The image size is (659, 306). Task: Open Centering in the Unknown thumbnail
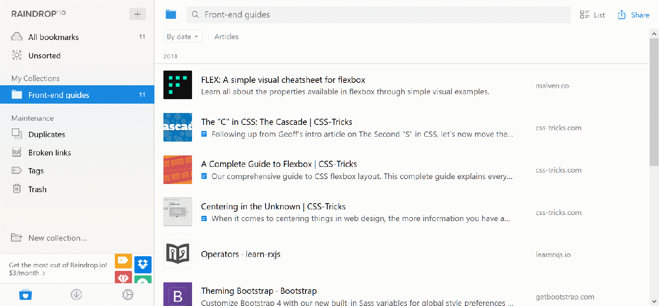point(178,212)
